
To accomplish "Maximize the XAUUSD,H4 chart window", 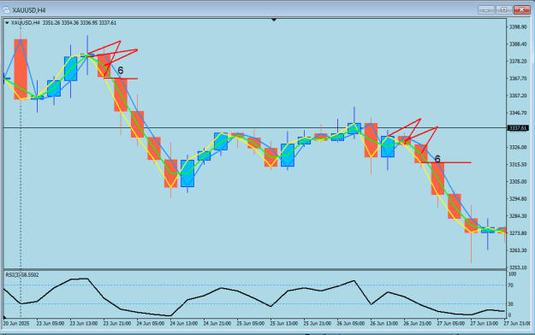I will [x=503, y=10].
